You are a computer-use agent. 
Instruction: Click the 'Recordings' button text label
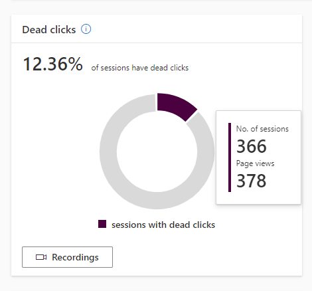[75, 257]
